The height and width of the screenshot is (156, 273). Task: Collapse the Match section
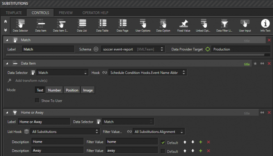tap(7, 40)
